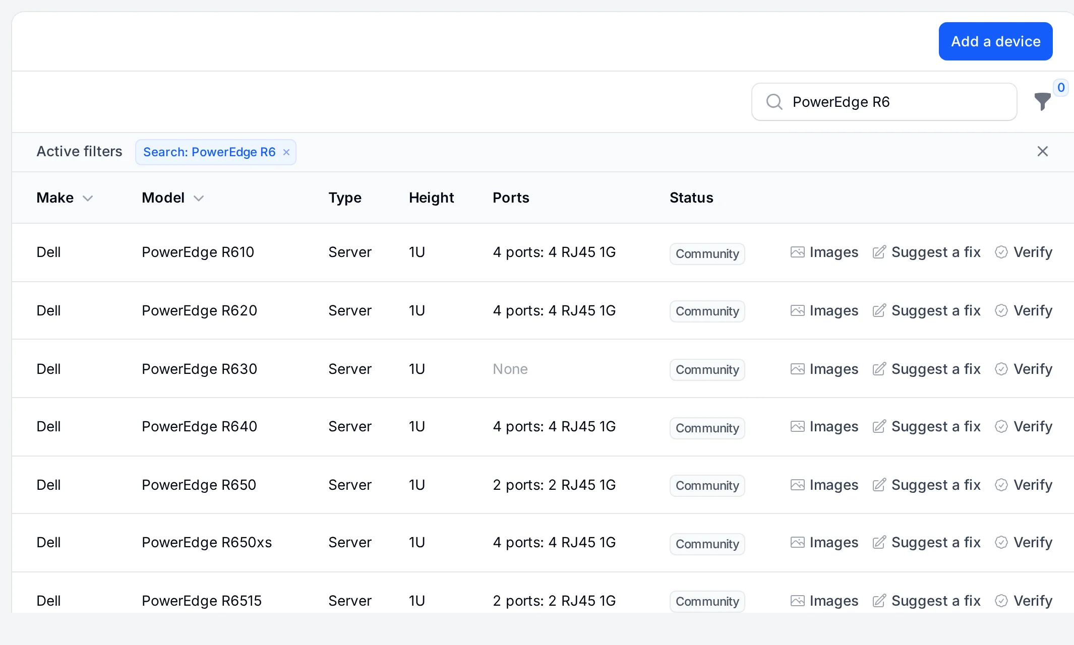Add a device
The image size is (1074, 645).
(995, 41)
